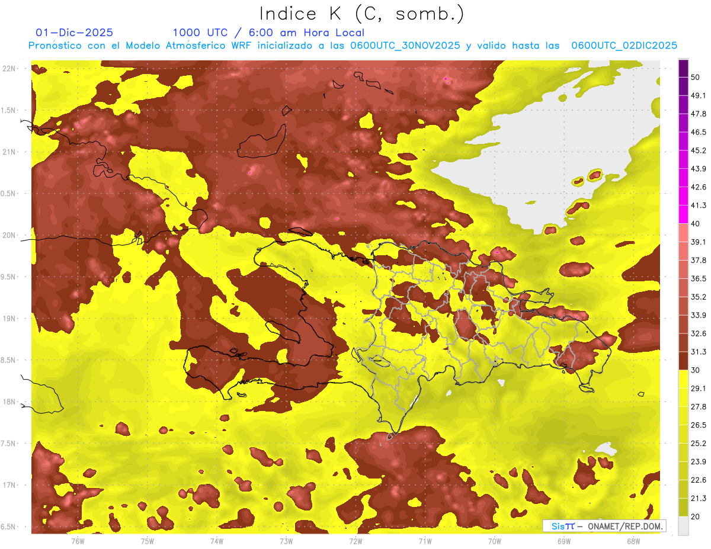Screen dimensions: 711x549
Task: Click the legend value '47.8'
Action: click(699, 114)
